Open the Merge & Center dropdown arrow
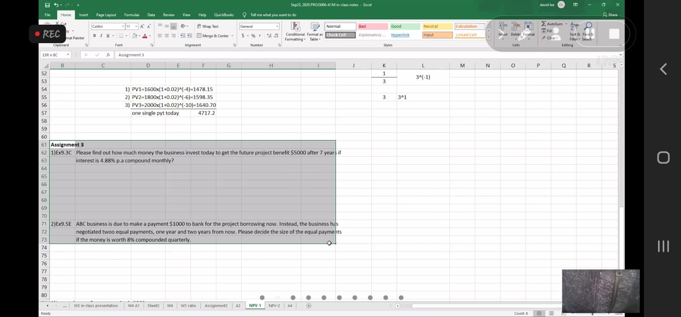 (232, 36)
